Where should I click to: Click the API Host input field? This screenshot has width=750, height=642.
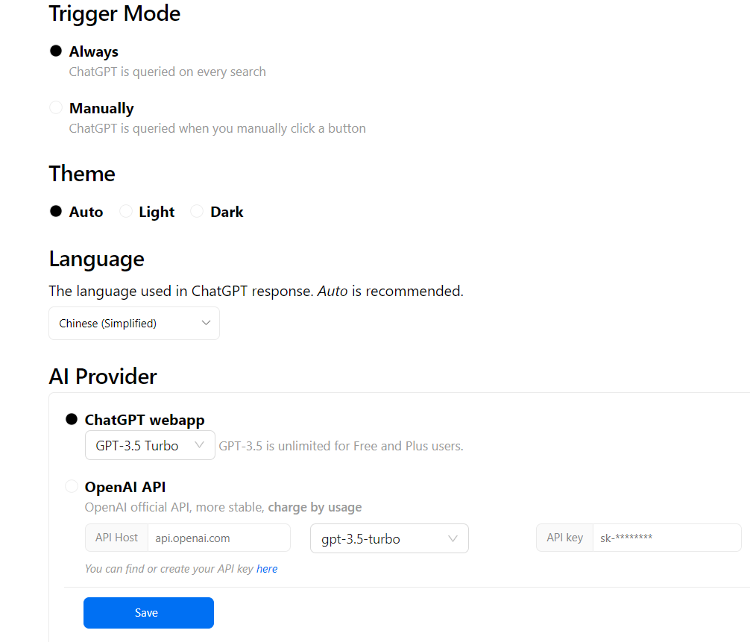218,538
